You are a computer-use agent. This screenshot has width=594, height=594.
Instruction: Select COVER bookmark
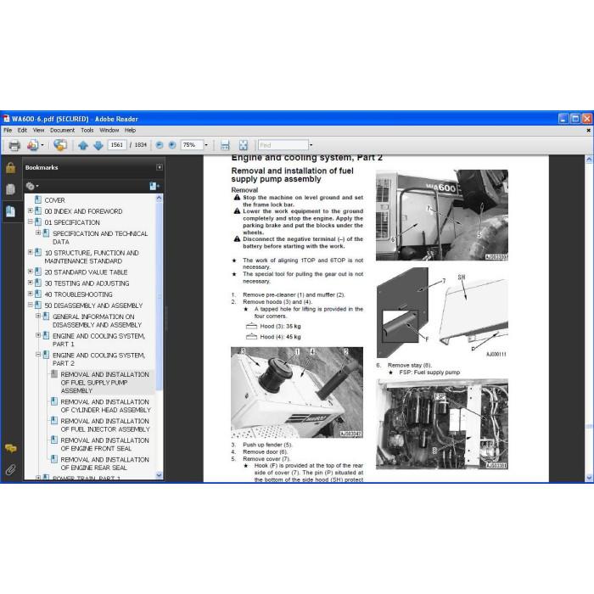click(x=54, y=200)
